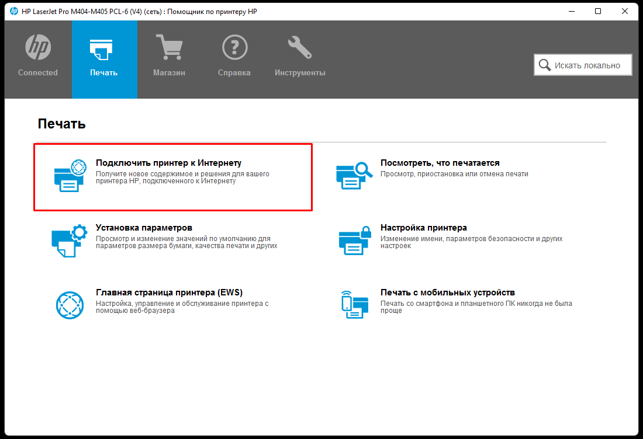Switch to the Инструменты tab label
643x439 pixels.
pyautogui.click(x=300, y=72)
